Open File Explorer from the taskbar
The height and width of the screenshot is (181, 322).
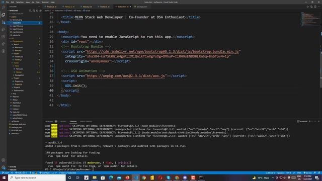95,177
